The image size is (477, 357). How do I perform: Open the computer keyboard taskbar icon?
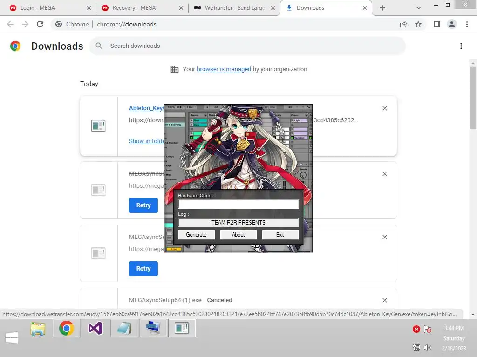point(153,329)
